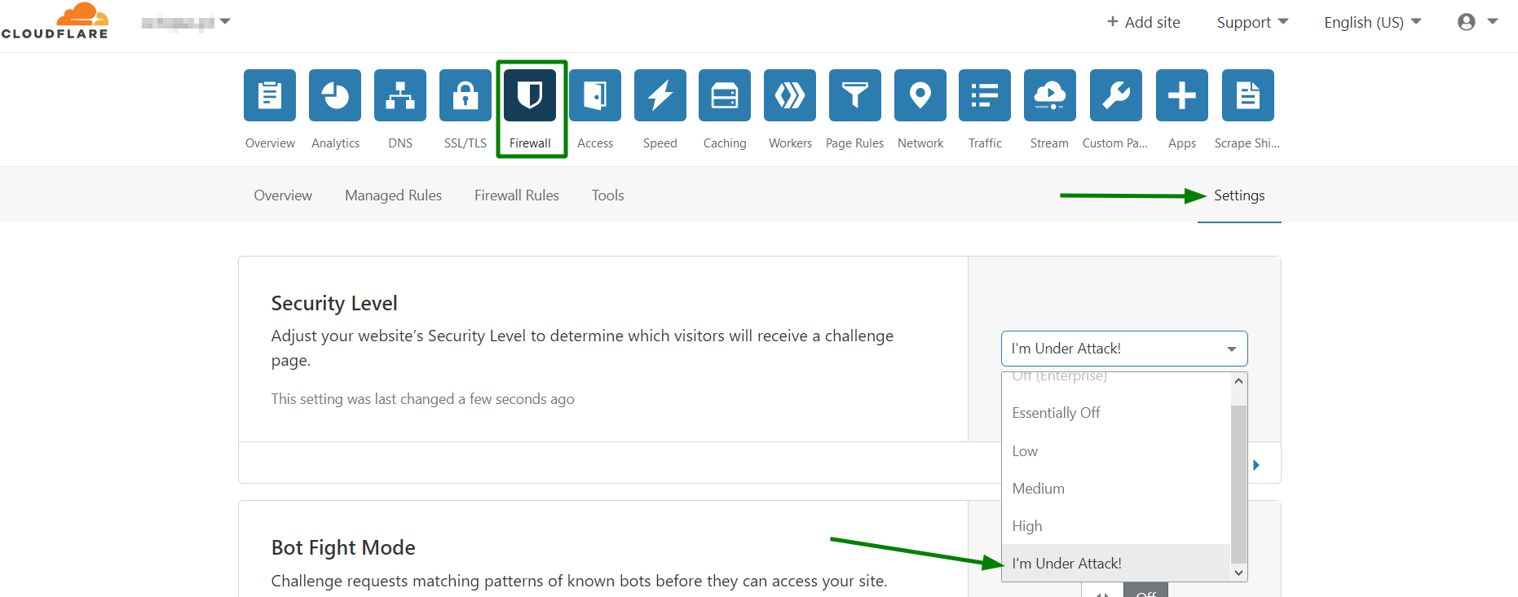
Task: Open the Speed lightning bolt icon
Action: click(660, 95)
